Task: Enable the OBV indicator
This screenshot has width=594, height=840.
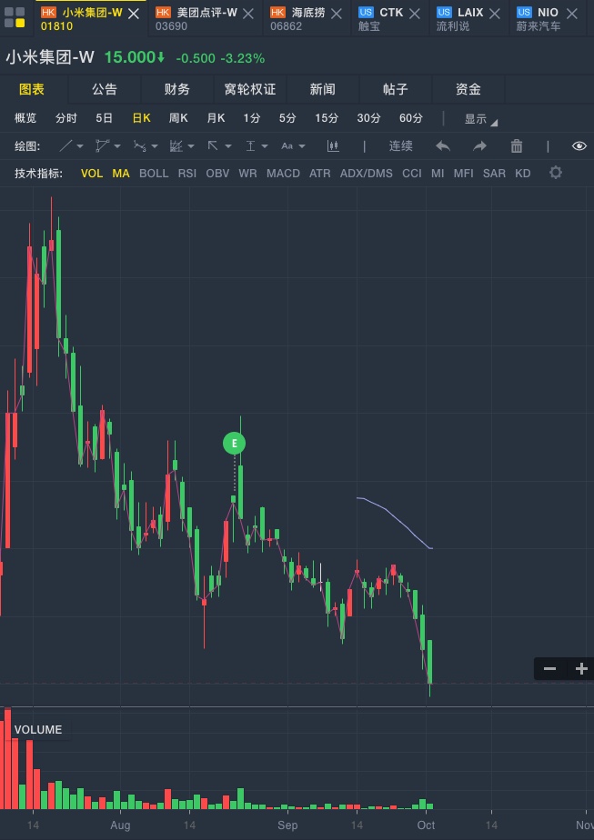Action: pyautogui.click(x=217, y=173)
